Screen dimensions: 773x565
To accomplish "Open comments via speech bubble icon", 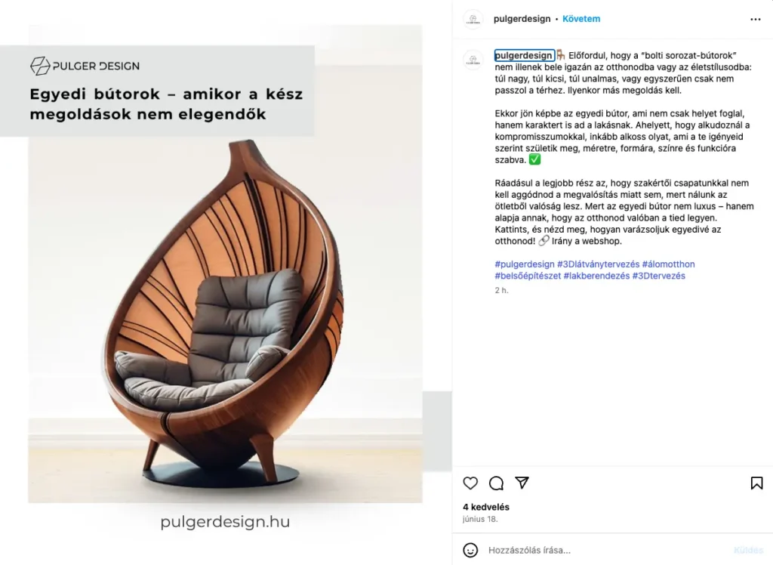I will (x=496, y=483).
